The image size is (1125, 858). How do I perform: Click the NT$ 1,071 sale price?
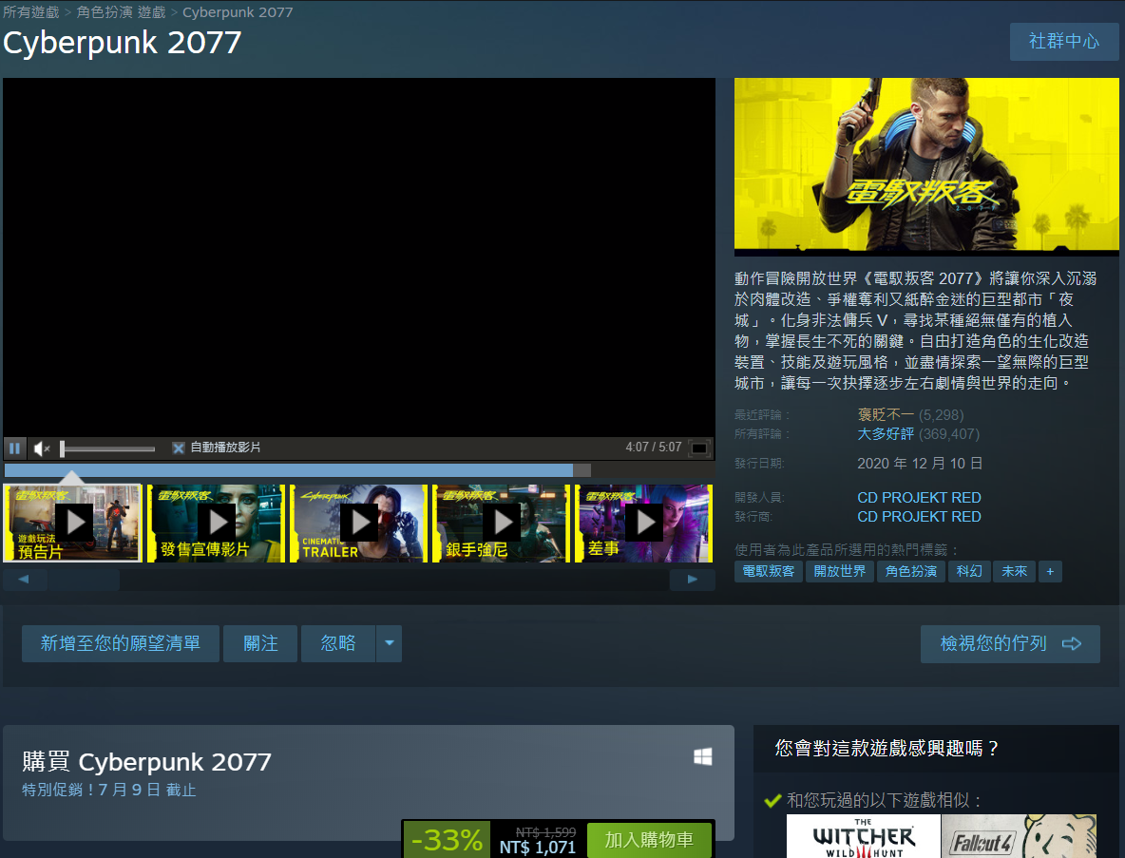[x=538, y=848]
